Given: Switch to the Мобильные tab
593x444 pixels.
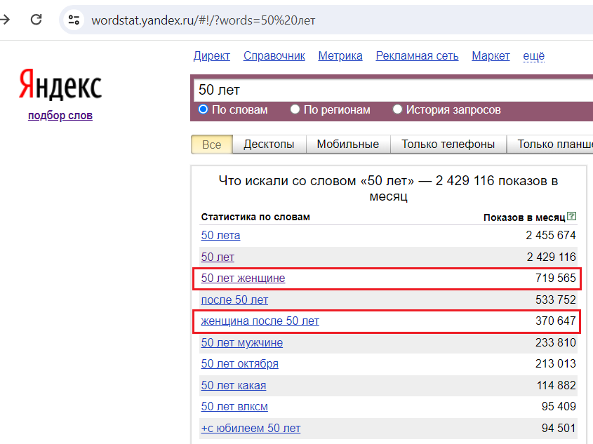Looking at the screenshot, I should point(348,144).
